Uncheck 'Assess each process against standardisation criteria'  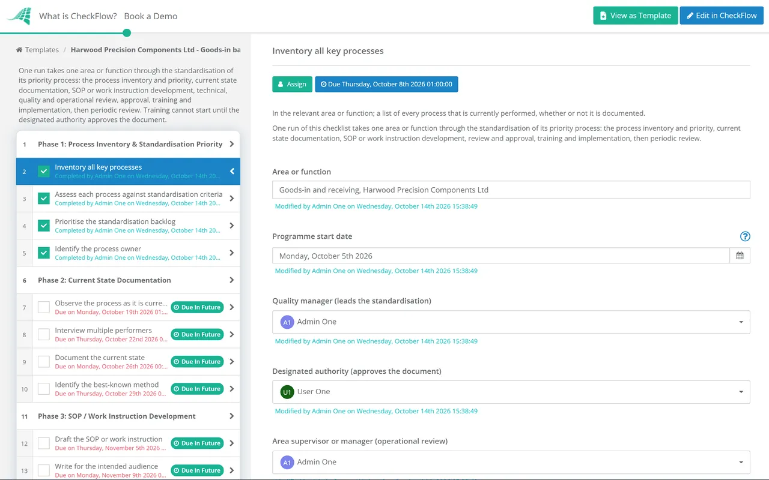coord(44,199)
